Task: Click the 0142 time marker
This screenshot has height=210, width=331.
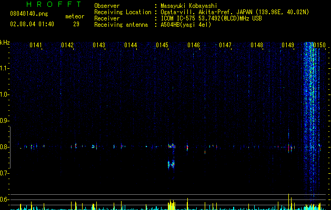Action: coord(67,45)
